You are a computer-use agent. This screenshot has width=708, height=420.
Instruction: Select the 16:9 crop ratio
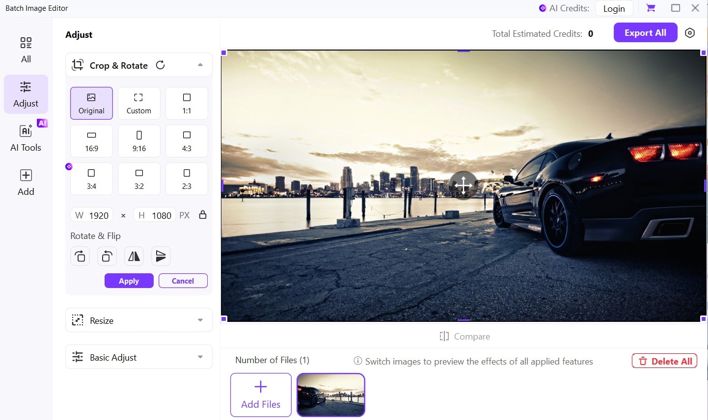pos(91,141)
